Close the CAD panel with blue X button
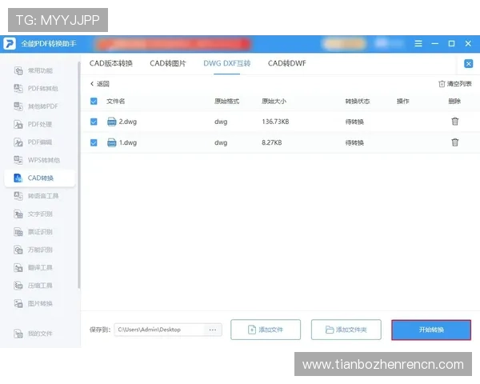 click(x=468, y=64)
